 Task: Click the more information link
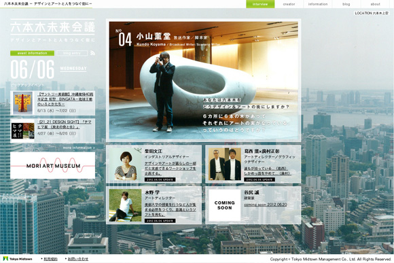(79, 147)
